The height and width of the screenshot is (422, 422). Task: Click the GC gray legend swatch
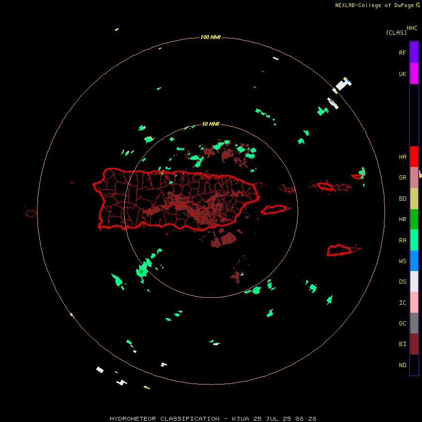click(414, 323)
